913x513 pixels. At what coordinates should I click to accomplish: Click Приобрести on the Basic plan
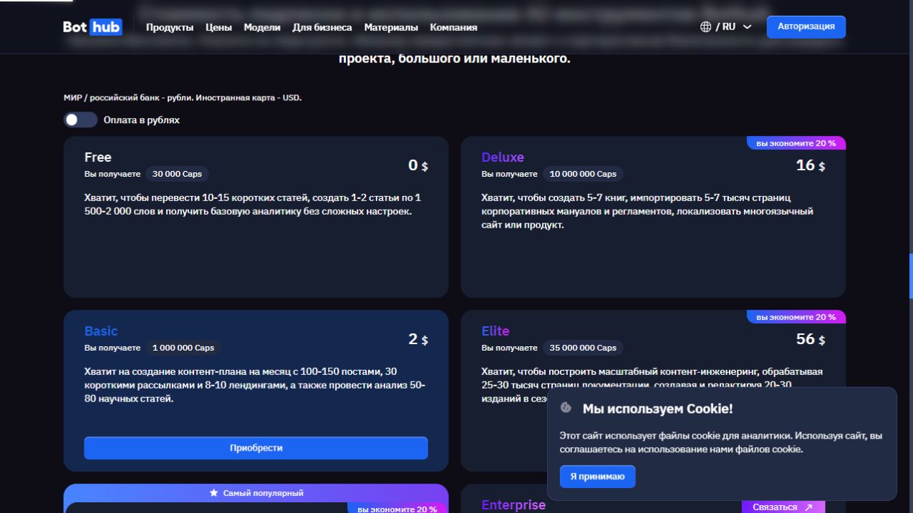click(256, 448)
